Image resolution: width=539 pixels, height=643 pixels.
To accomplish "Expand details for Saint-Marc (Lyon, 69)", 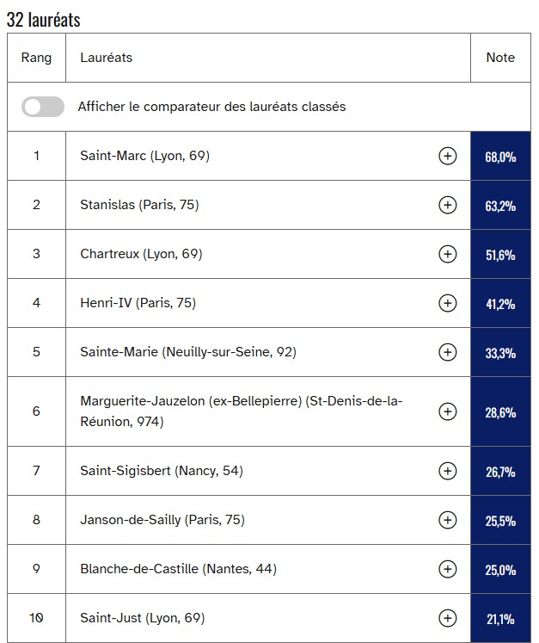I will click(x=448, y=156).
